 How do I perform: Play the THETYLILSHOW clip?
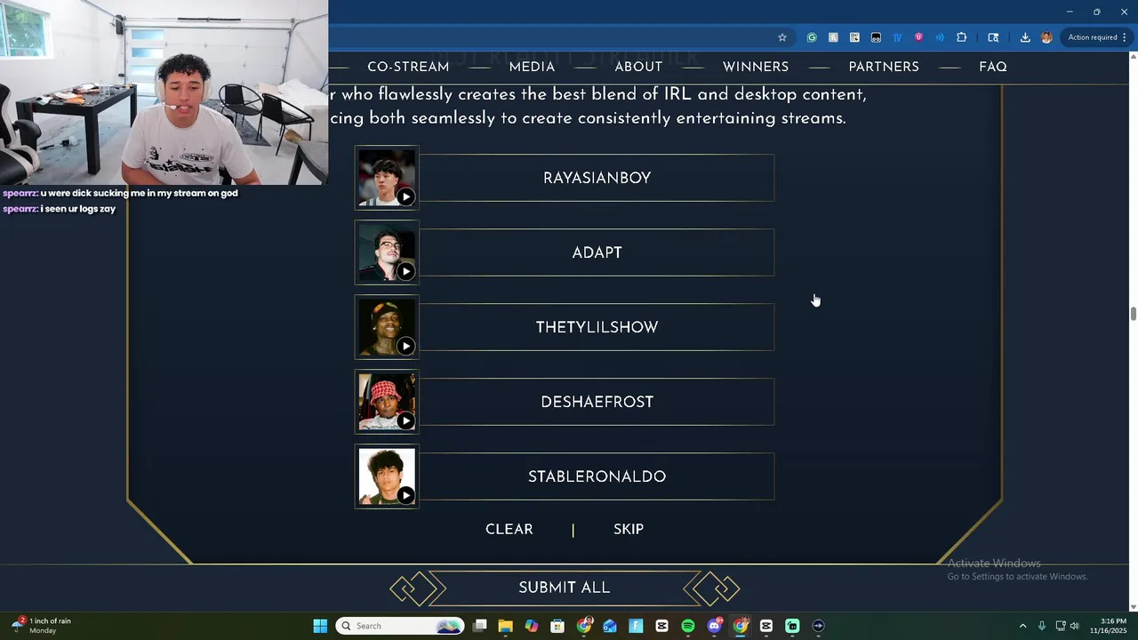point(405,346)
